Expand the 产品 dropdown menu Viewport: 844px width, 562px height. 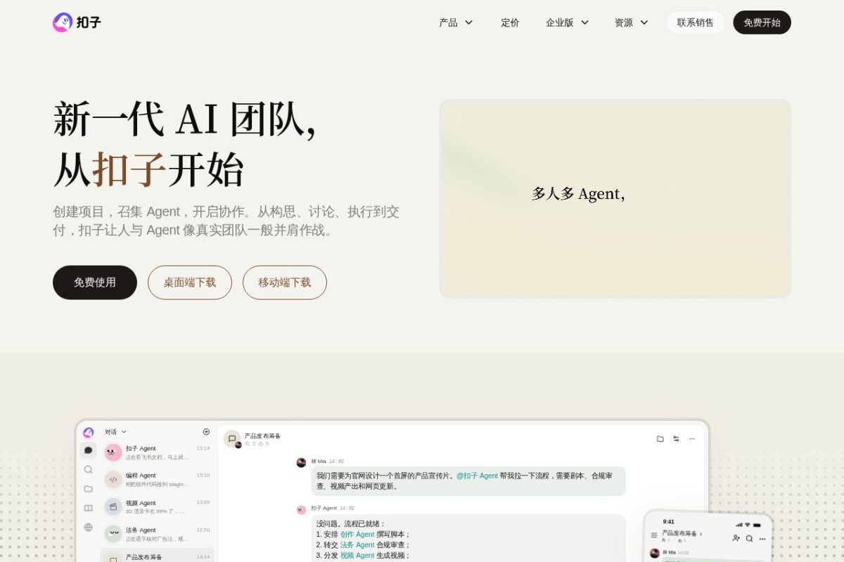click(x=456, y=22)
